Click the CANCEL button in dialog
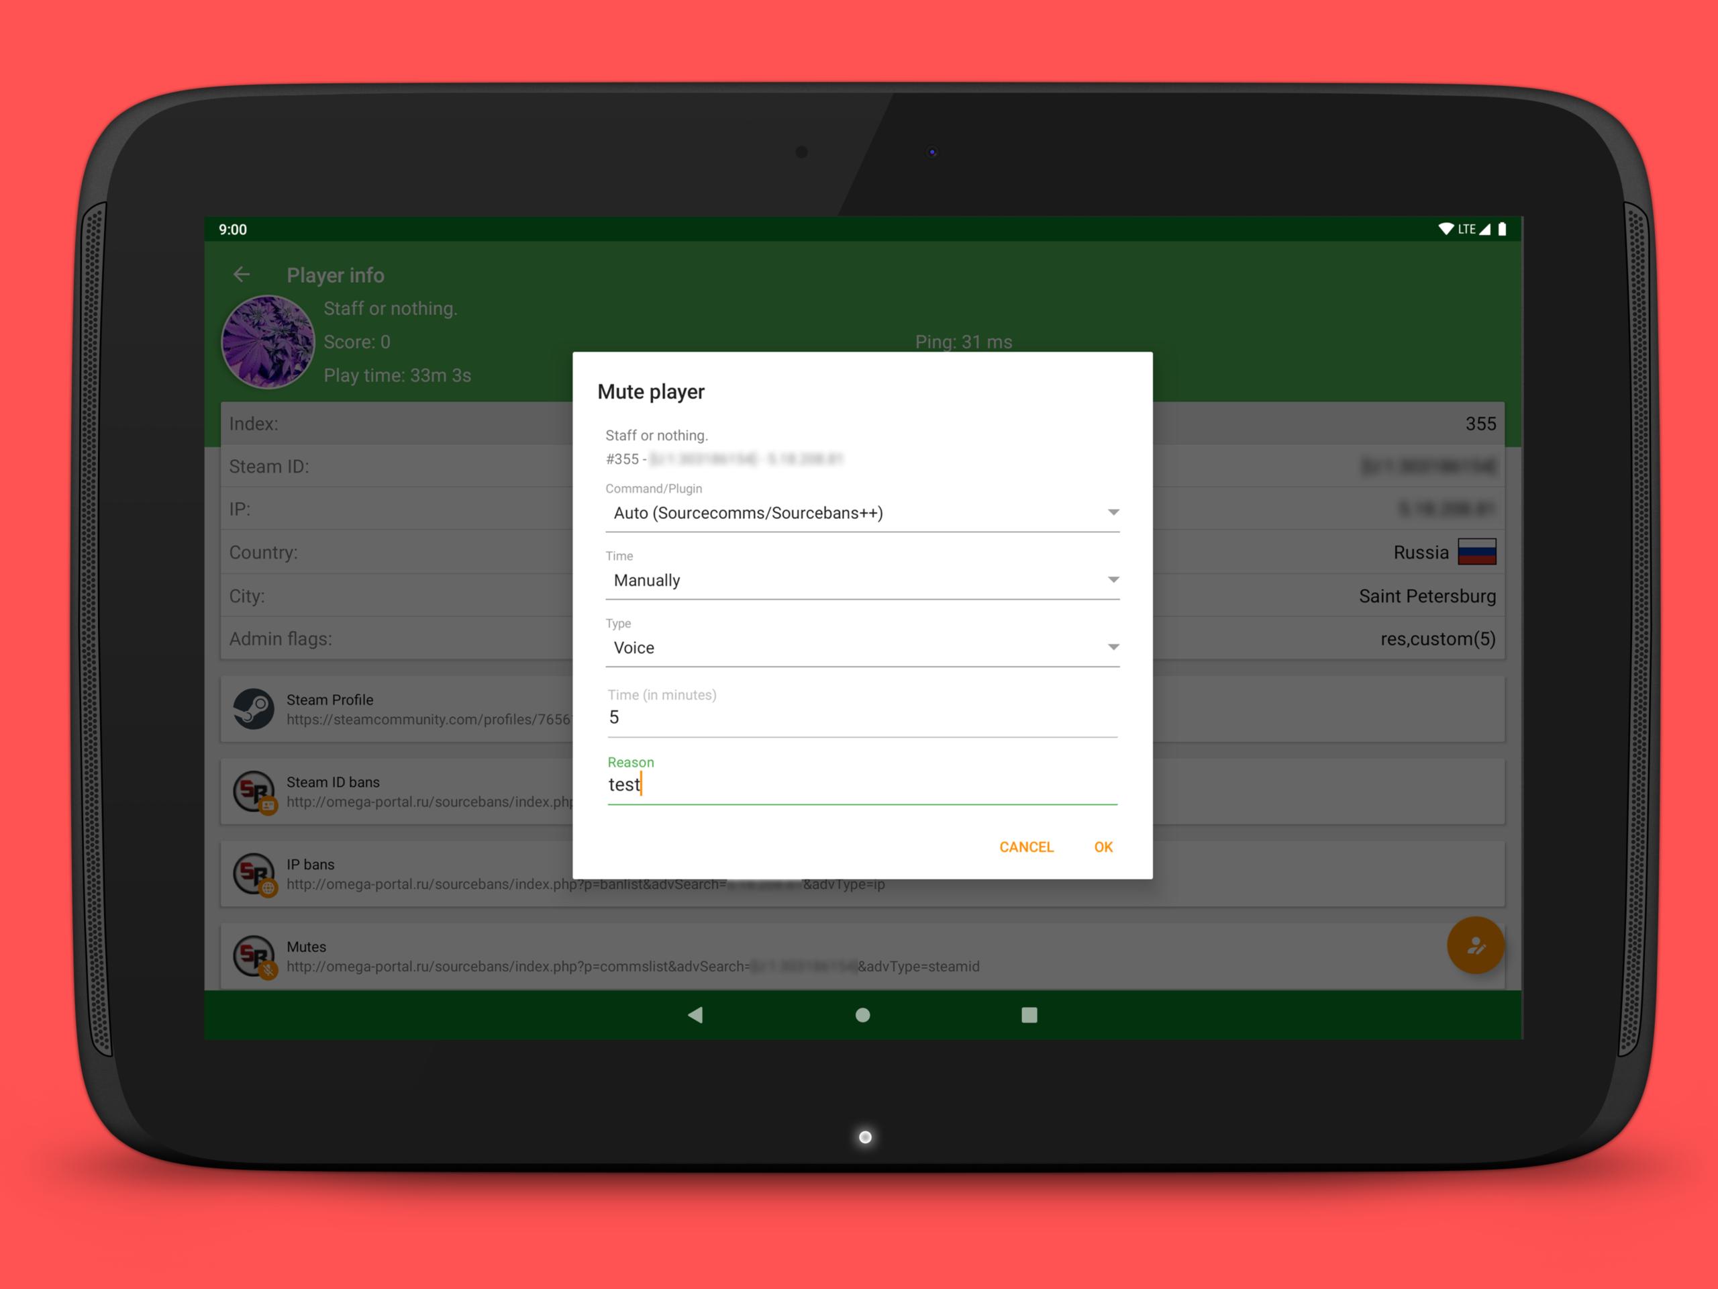 1025,847
